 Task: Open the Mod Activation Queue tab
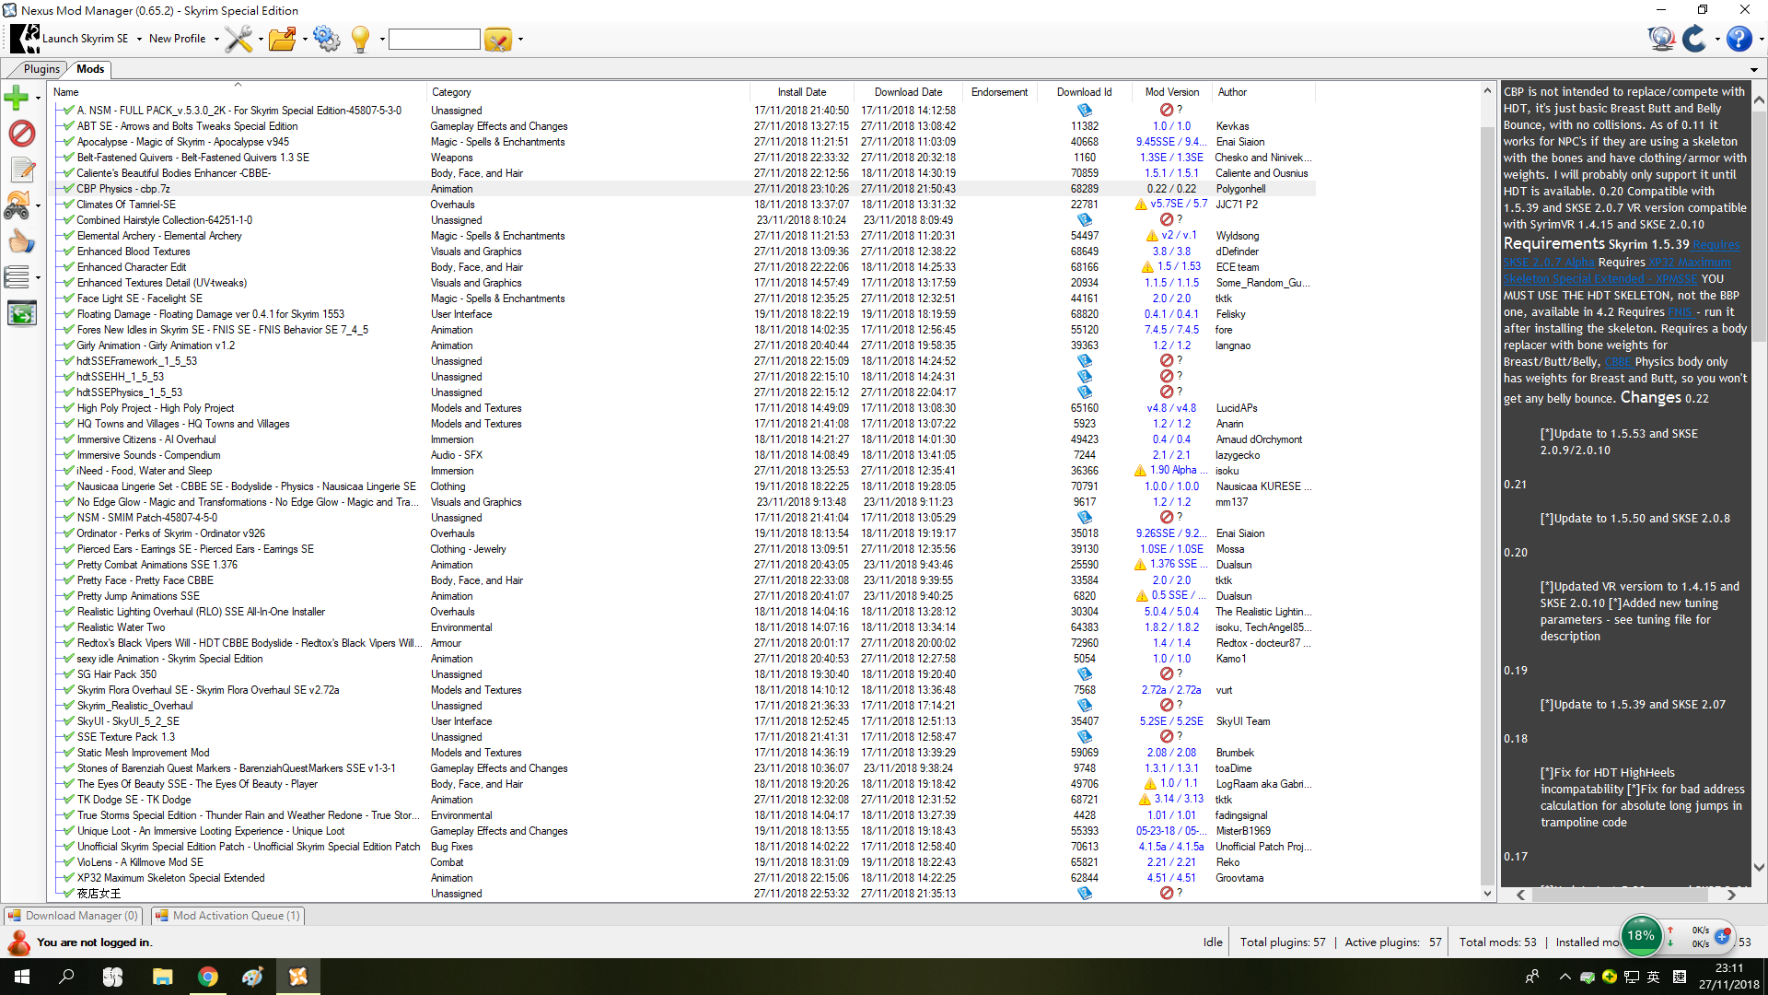228,916
